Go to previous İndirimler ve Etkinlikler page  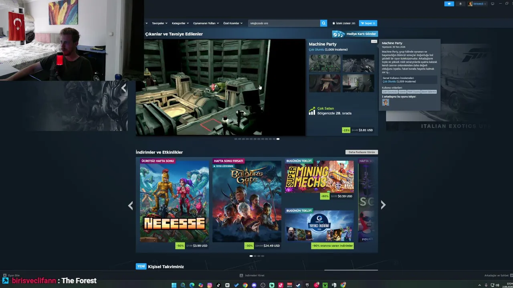click(130, 205)
